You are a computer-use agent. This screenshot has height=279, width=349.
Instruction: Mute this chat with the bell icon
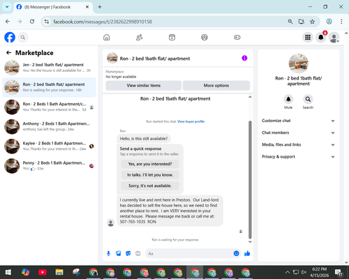pos(288,99)
